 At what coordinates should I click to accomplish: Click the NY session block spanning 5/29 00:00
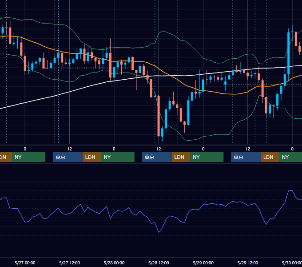point(207,157)
